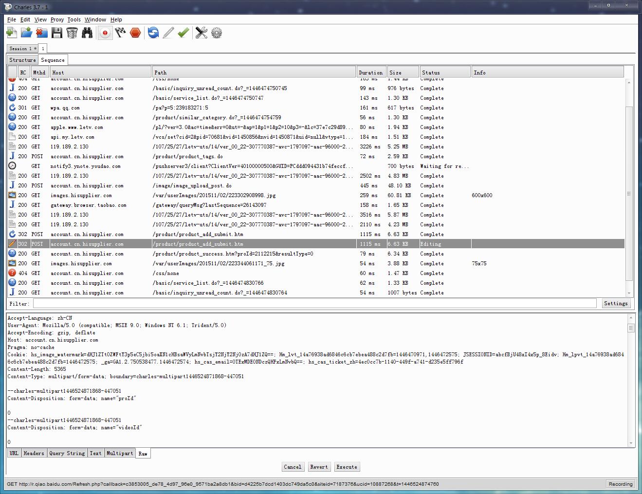Clear the session with the trash can icon

pos(72,33)
